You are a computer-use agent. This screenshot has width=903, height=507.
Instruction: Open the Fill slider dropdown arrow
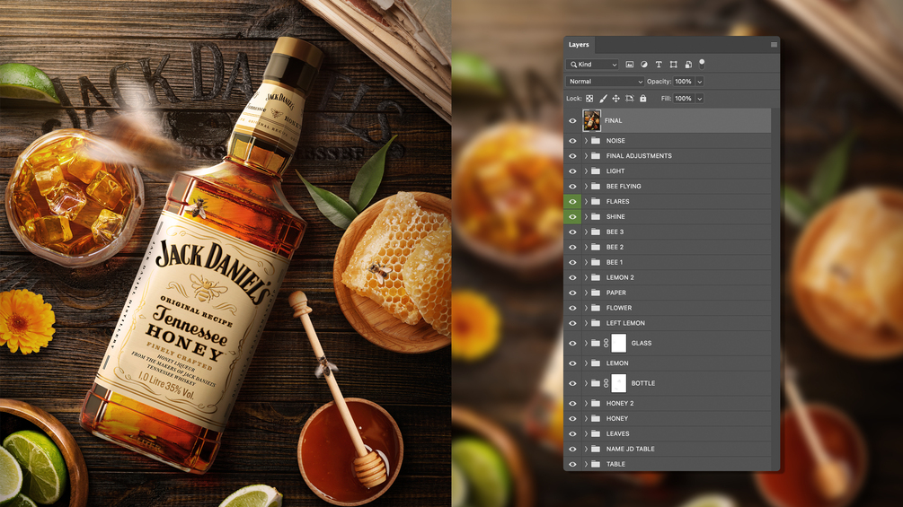click(700, 99)
